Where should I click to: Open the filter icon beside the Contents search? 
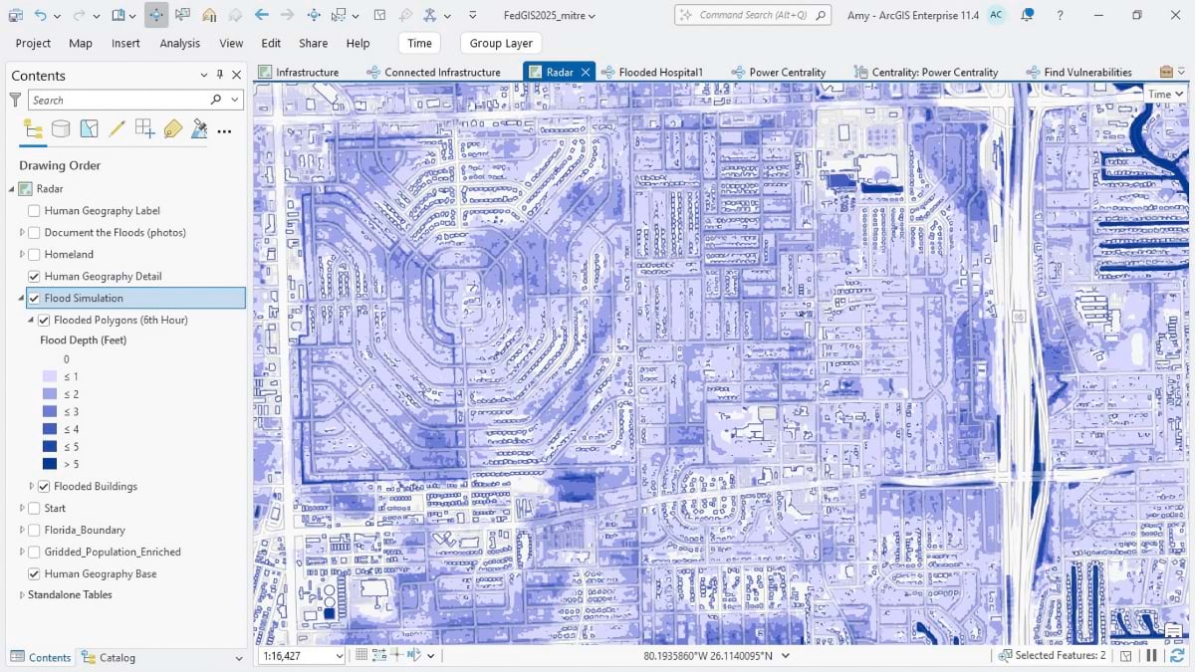click(15, 100)
